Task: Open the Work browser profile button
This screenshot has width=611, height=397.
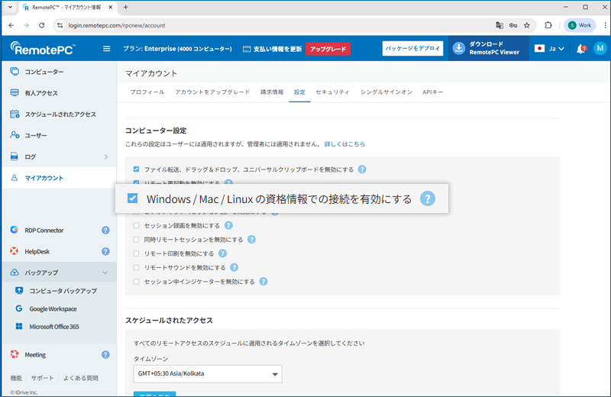Action: (x=580, y=25)
